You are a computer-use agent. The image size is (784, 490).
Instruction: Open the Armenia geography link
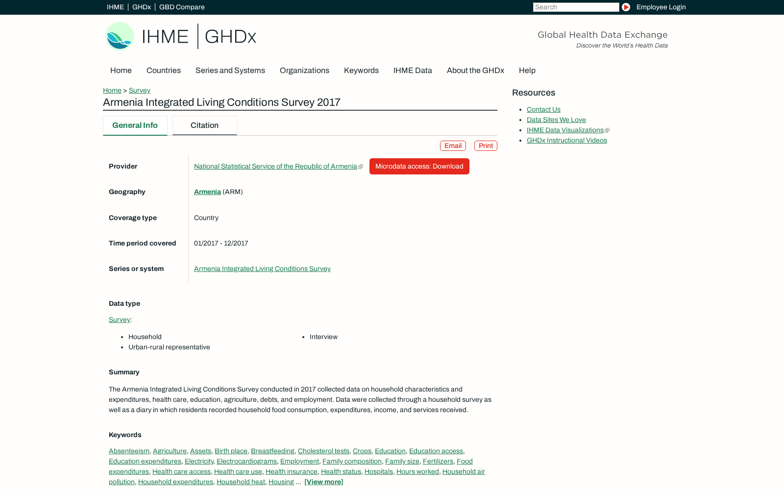point(207,192)
